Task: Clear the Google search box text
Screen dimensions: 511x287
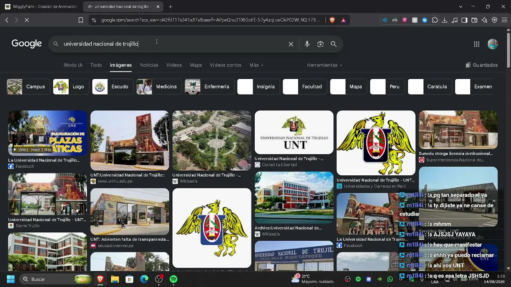Action: point(291,44)
